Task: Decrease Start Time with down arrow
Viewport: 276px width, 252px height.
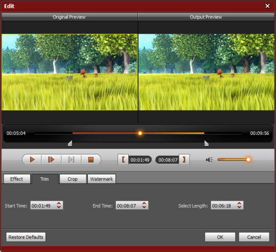Action: click(59, 208)
